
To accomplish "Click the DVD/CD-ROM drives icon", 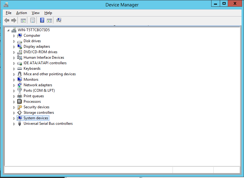I will pyautogui.click(x=20, y=52).
